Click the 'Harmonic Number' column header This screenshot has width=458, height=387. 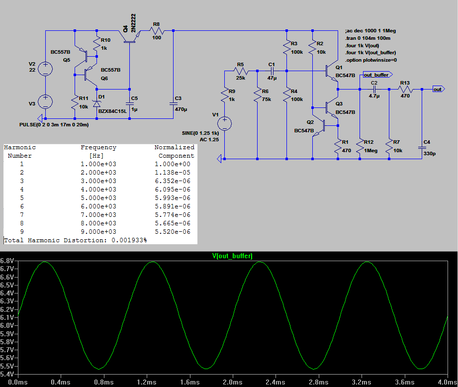click(x=19, y=151)
